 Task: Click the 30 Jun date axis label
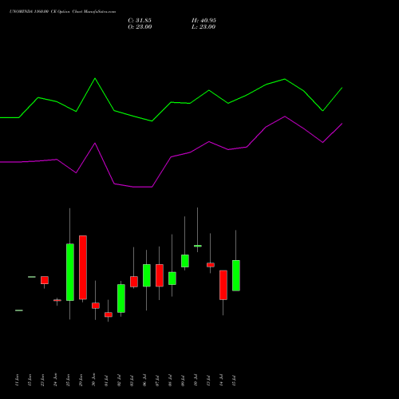[x=93, y=380]
